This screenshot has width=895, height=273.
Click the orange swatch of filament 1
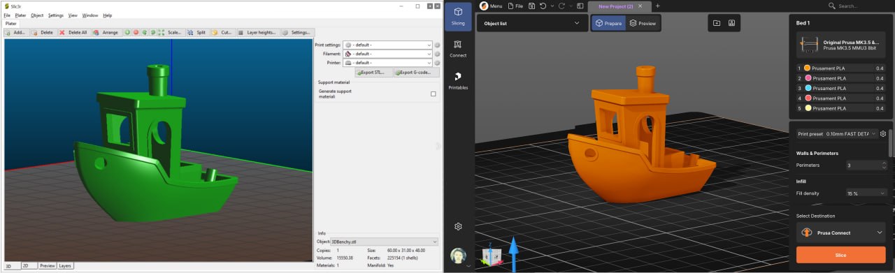click(807, 68)
